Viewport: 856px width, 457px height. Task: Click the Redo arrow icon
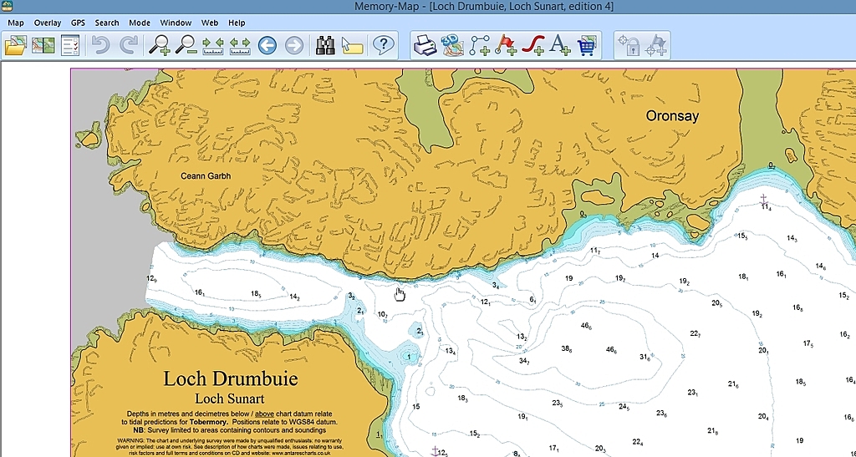(129, 45)
